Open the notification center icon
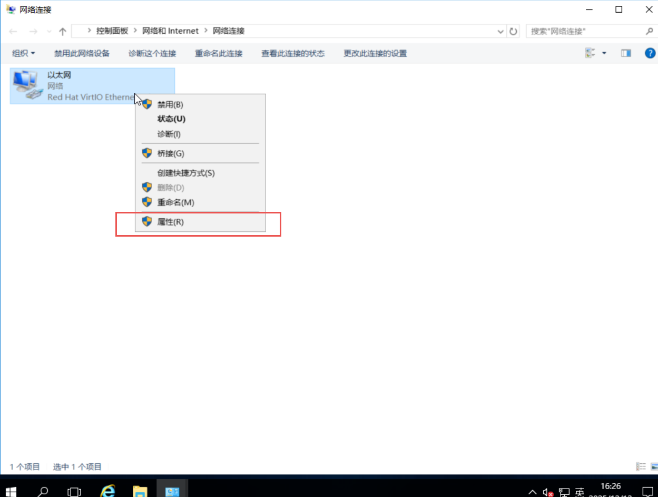 pyautogui.click(x=647, y=492)
